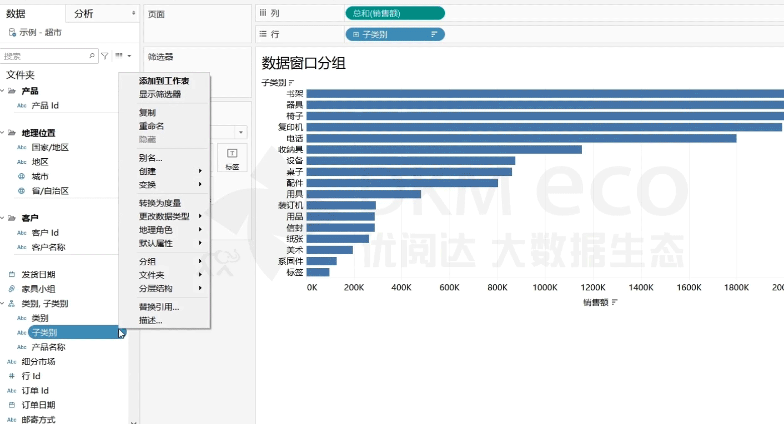Collapse the 地理位置 folder
The image size is (784, 424).
point(2,133)
